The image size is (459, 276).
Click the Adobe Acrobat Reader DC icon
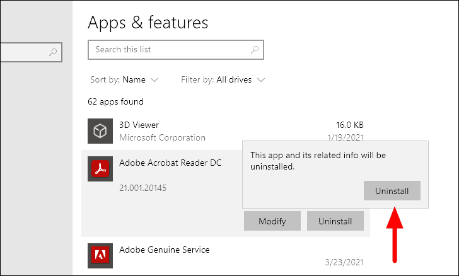(x=100, y=169)
